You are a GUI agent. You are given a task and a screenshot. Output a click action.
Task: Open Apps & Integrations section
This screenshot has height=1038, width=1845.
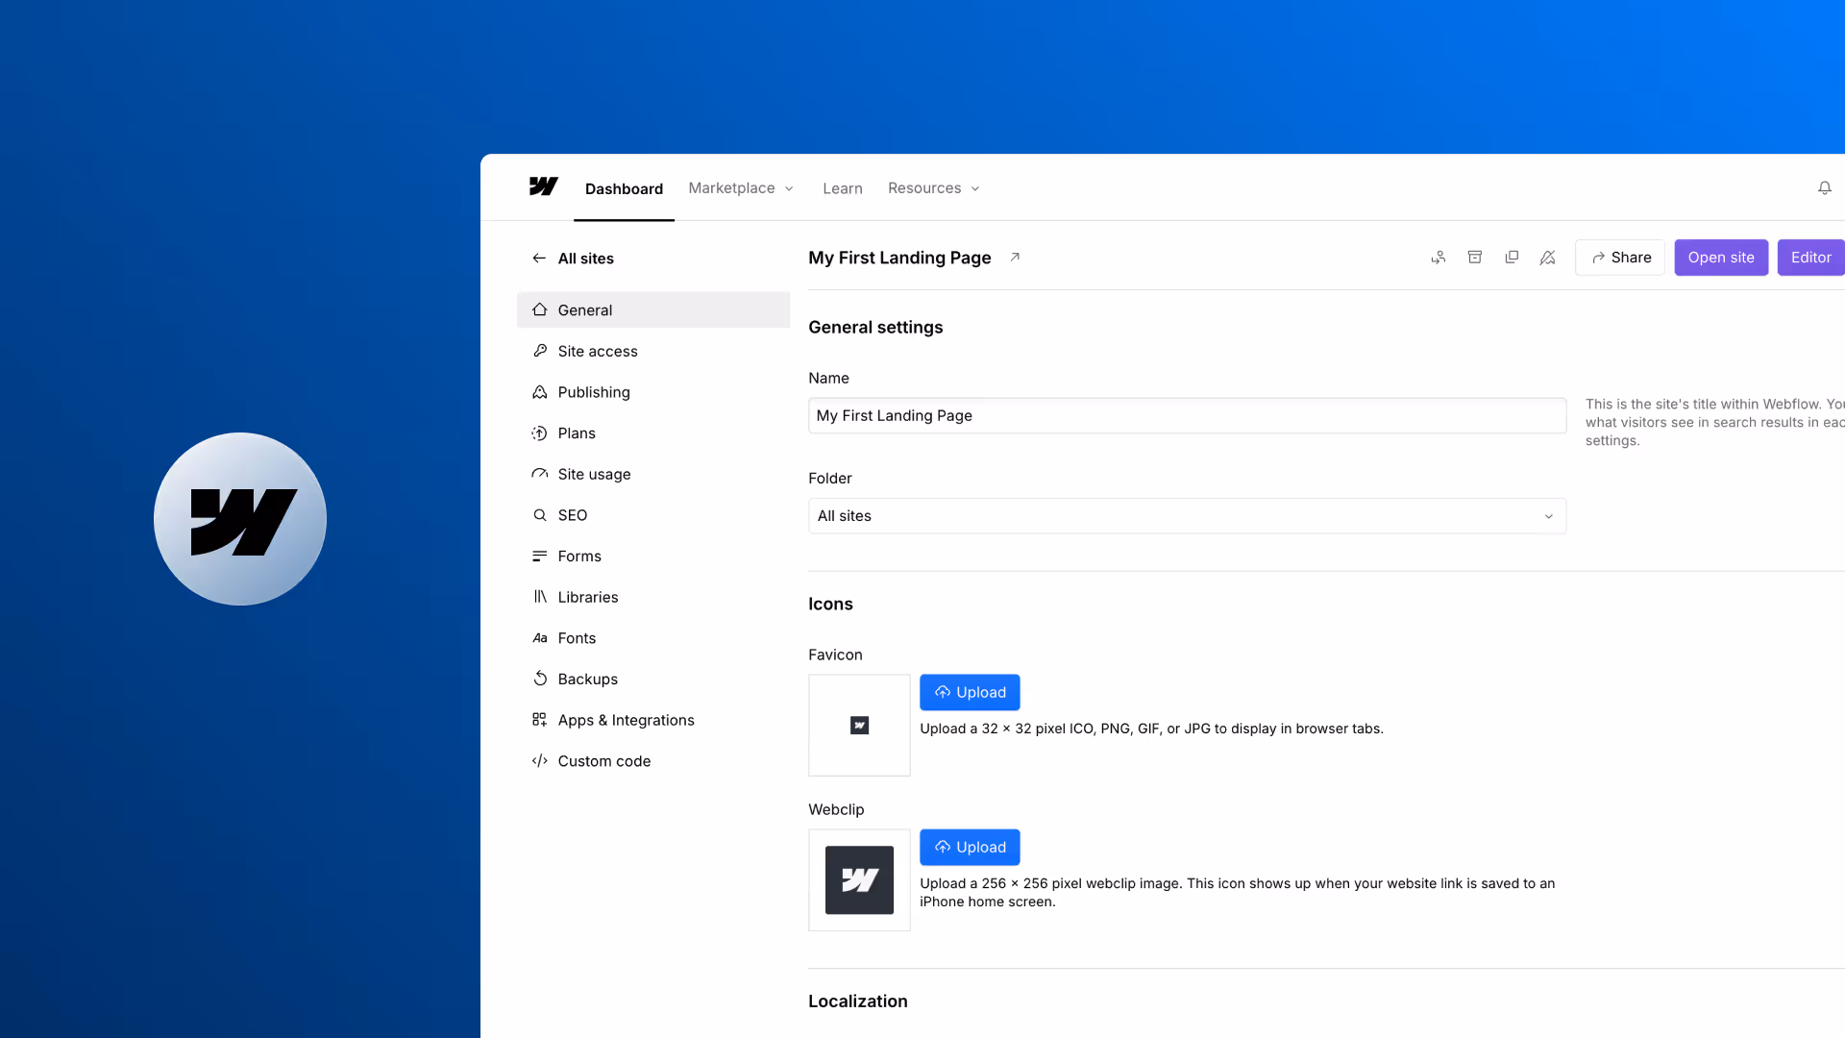(626, 720)
